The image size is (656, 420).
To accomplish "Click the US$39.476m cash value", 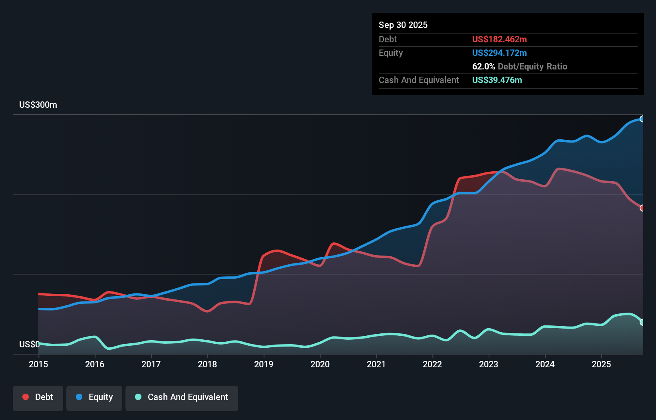I will coord(497,80).
